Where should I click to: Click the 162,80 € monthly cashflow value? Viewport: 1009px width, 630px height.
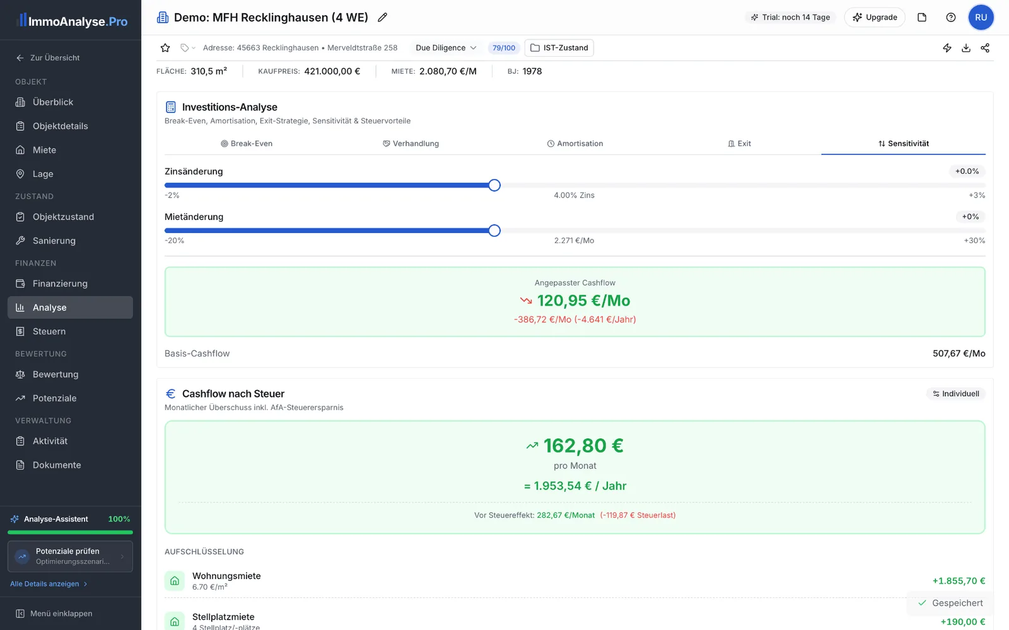[583, 445]
